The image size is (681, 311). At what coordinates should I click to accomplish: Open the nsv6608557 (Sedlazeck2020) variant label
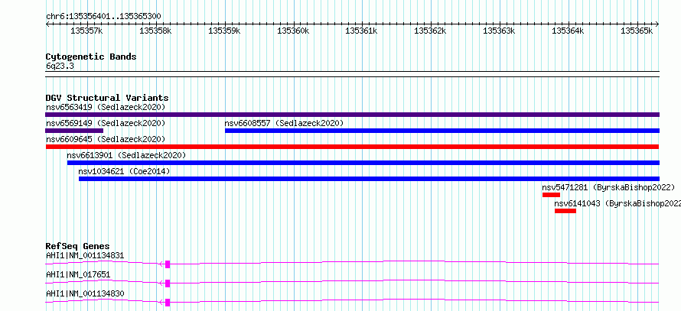pos(284,123)
